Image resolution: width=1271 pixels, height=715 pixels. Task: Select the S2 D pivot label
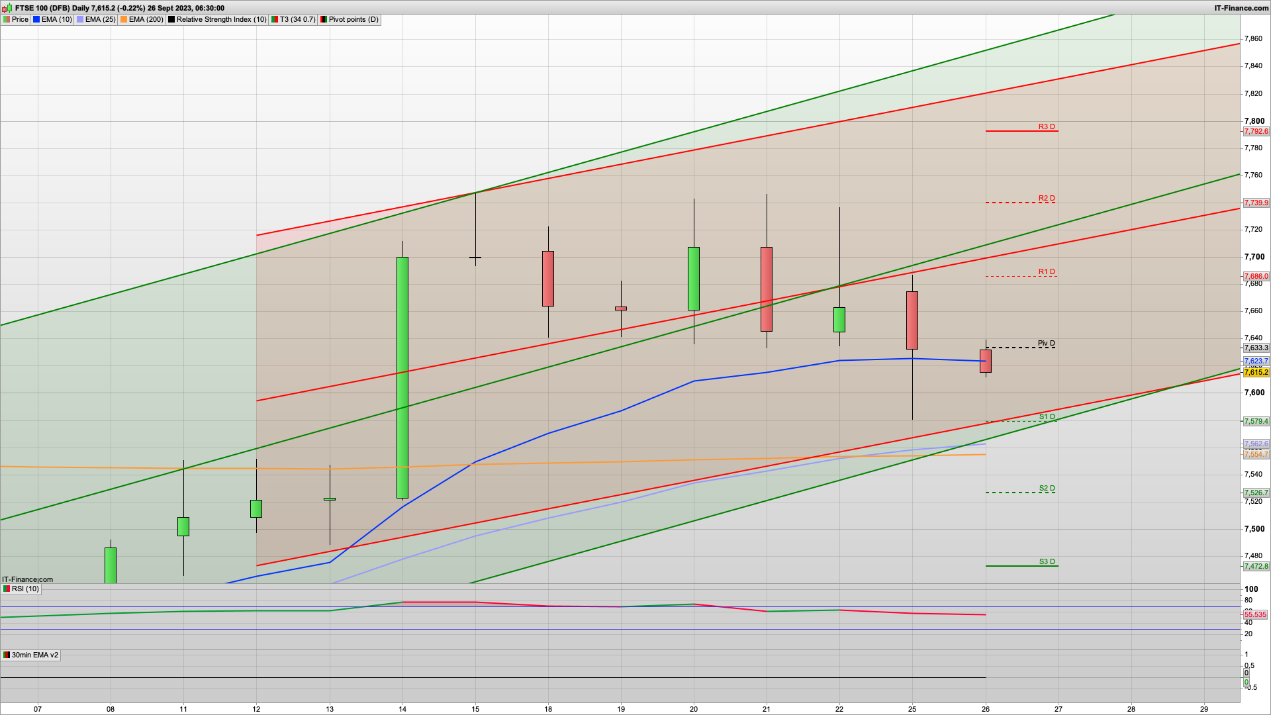pyautogui.click(x=1047, y=488)
